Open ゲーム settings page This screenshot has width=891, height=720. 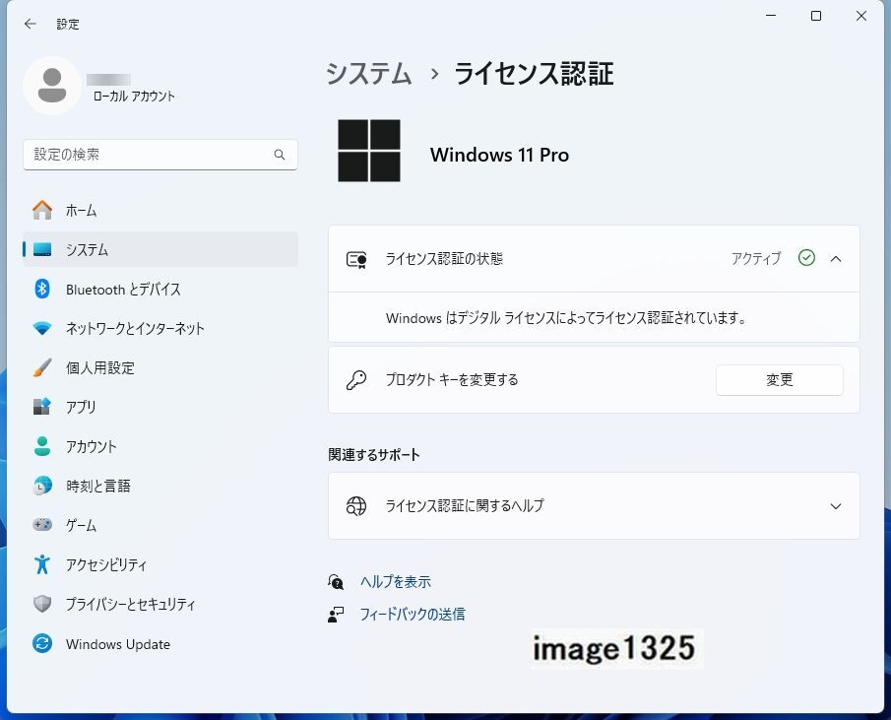click(x=160, y=525)
